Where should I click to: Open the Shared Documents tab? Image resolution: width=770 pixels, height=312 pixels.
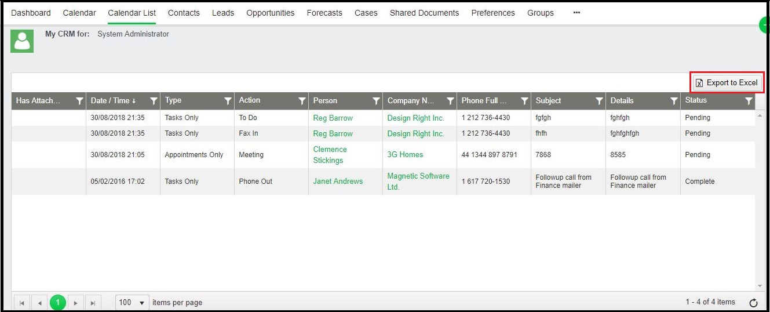pyautogui.click(x=424, y=13)
